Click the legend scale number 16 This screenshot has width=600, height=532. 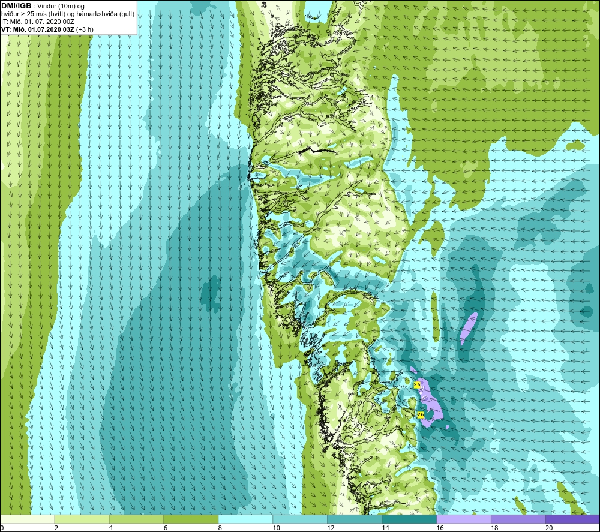[x=440, y=528]
